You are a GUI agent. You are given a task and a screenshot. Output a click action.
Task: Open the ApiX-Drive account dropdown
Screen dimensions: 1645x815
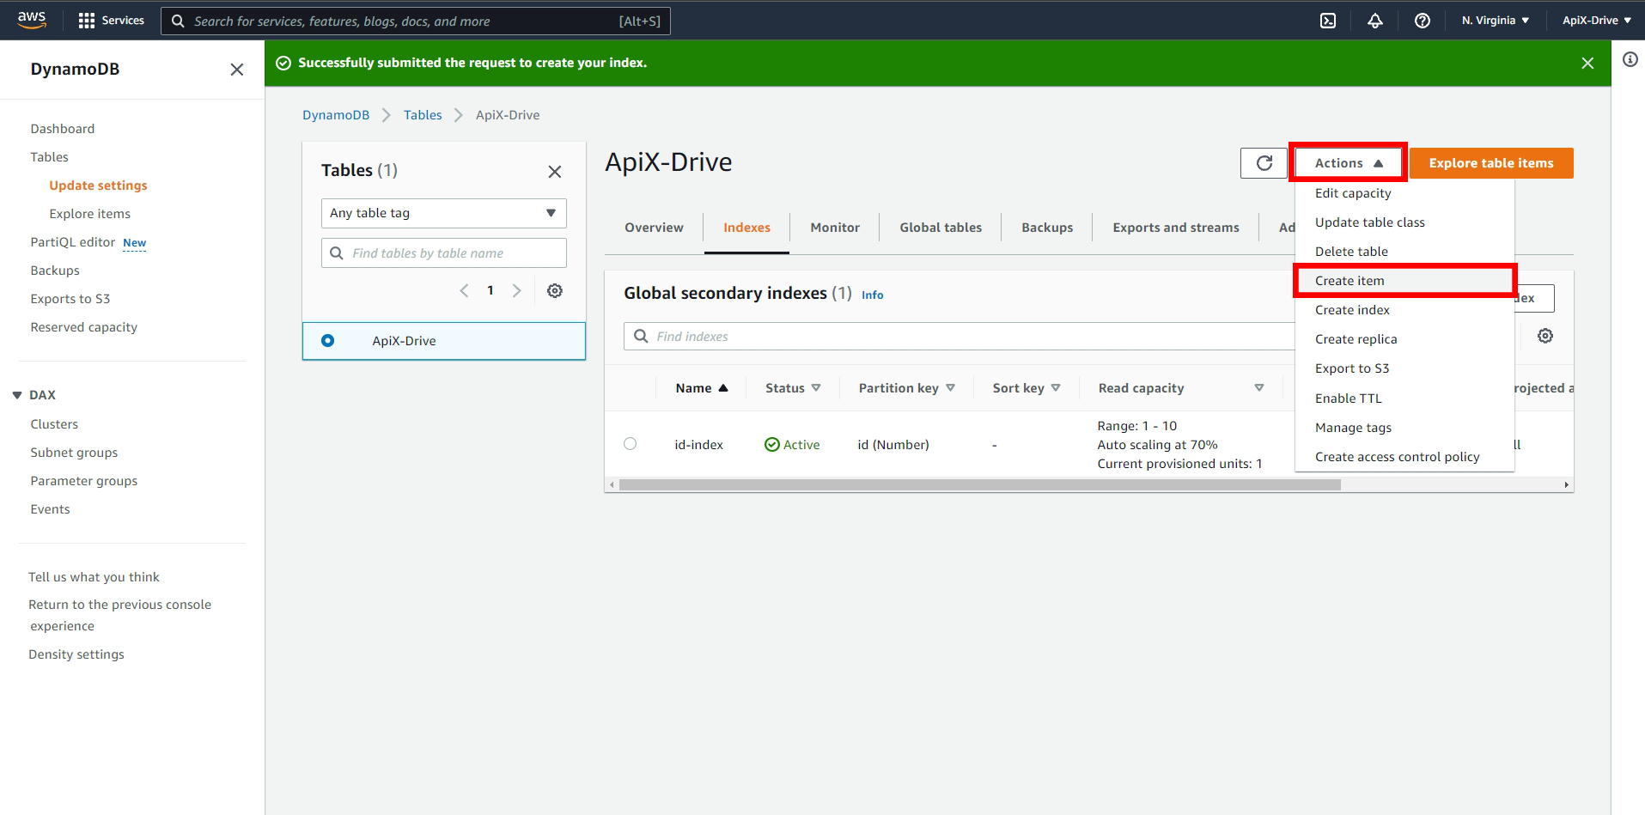pyautogui.click(x=1597, y=21)
